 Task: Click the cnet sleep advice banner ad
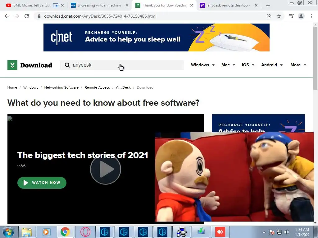click(x=157, y=37)
